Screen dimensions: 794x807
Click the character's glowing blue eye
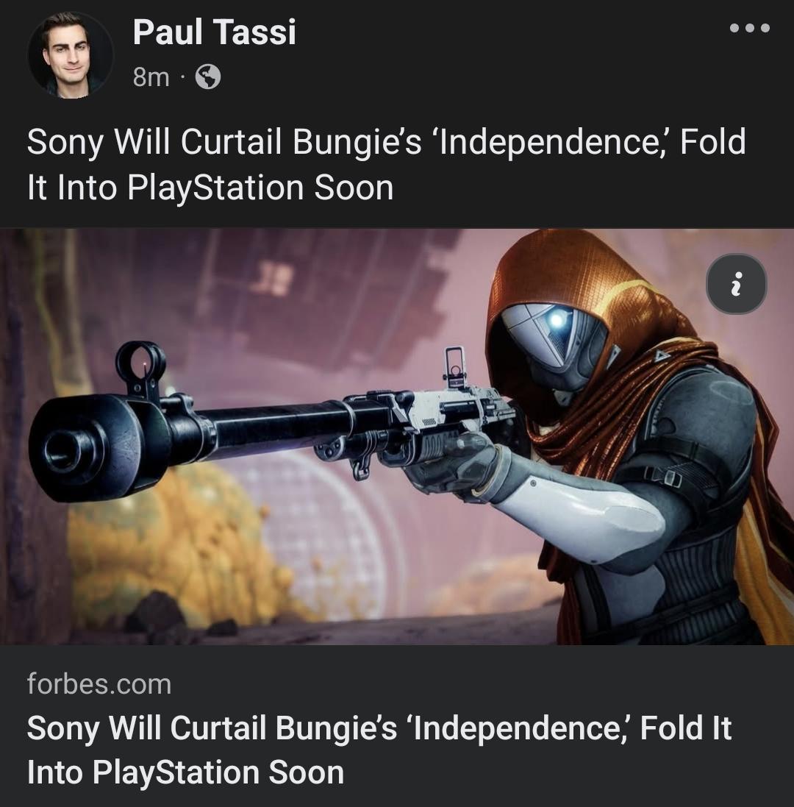click(x=557, y=321)
